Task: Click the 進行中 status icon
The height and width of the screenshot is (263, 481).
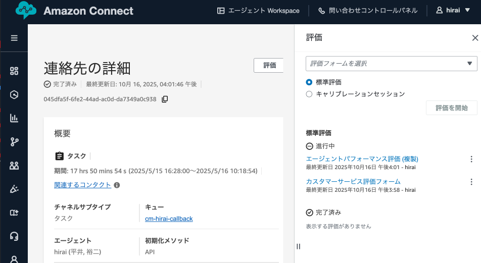Action: pos(310,146)
